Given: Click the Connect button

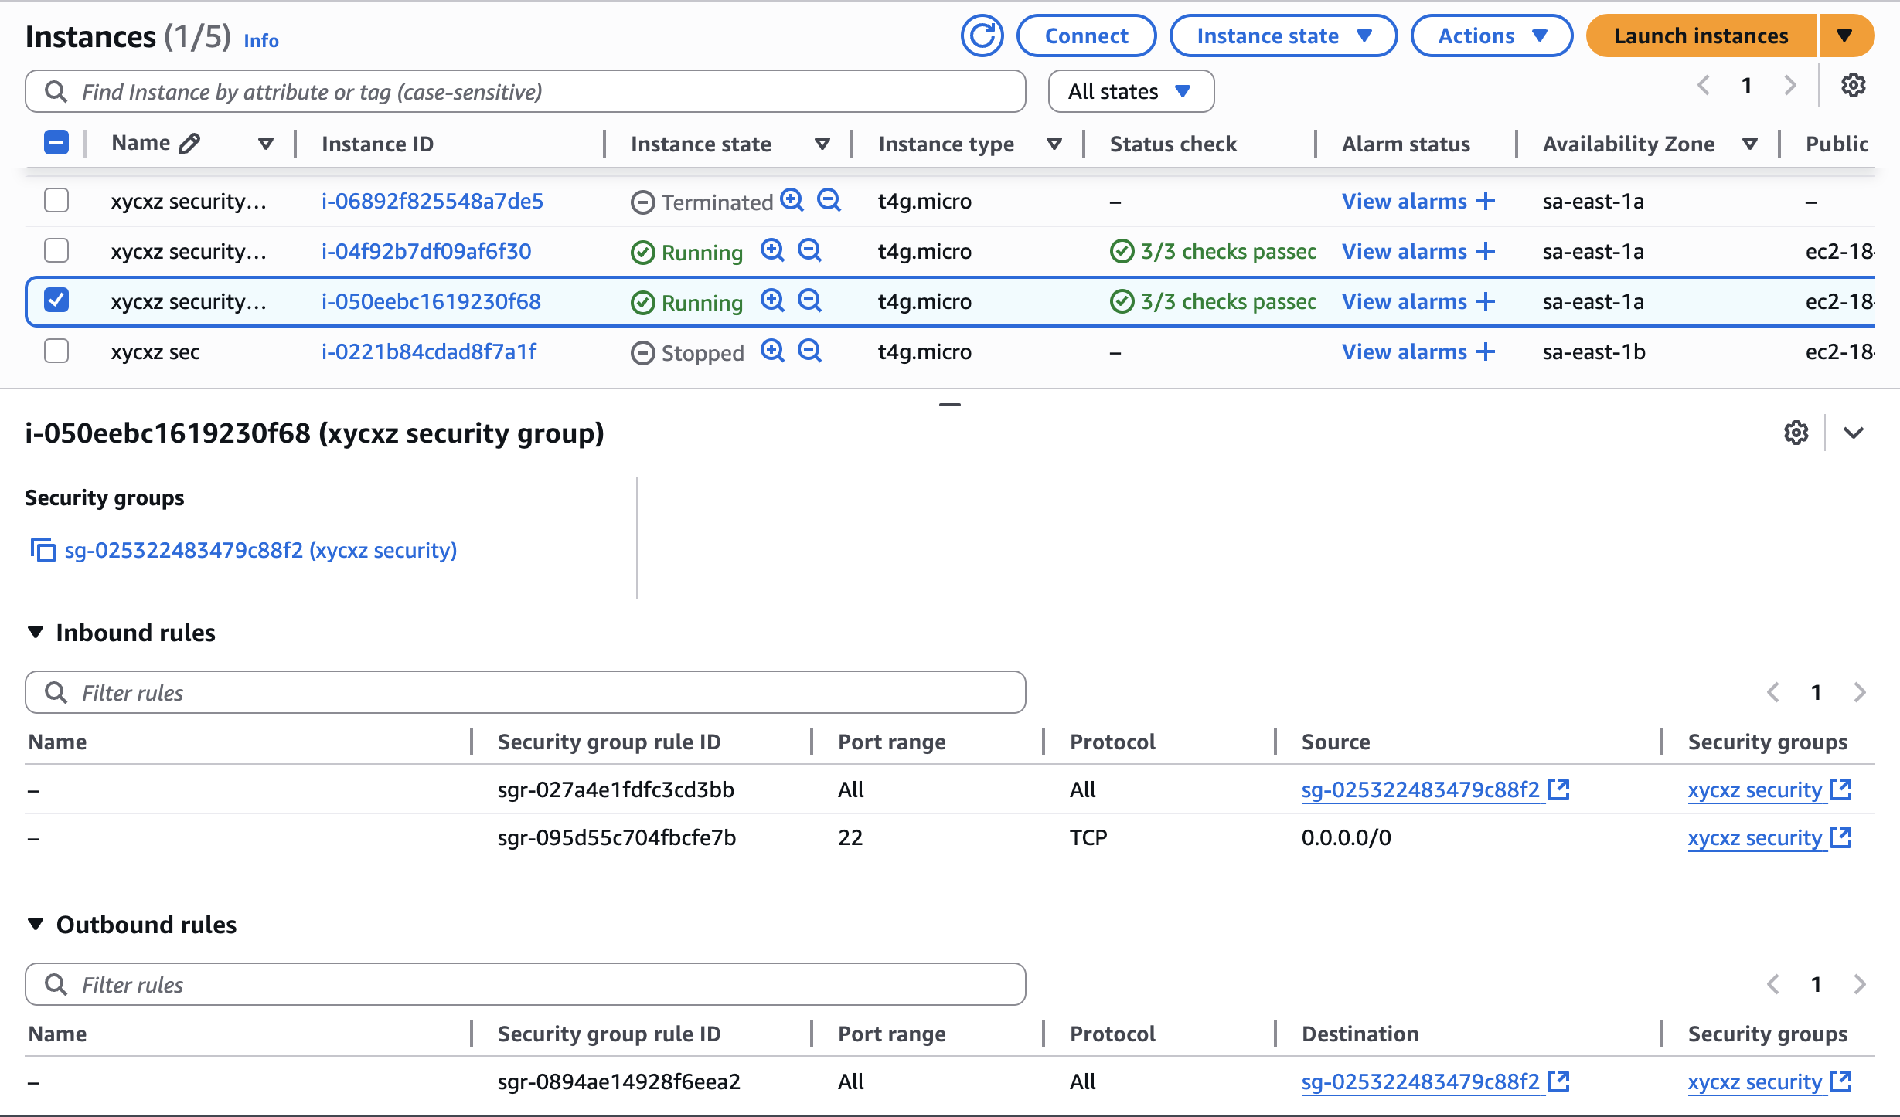Looking at the screenshot, I should pos(1085,36).
